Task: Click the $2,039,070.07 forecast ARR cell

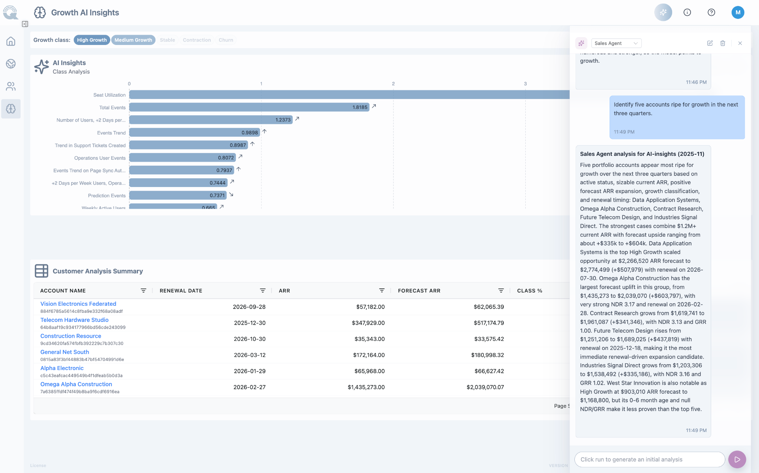Action: click(x=485, y=387)
